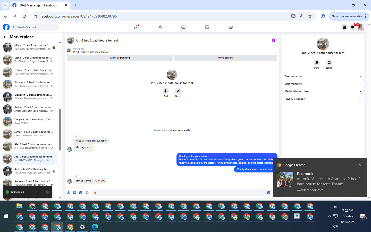The width and height of the screenshot is (371, 232).
Task: Mute the conversation with the bell icon
Action: tap(317, 63)
